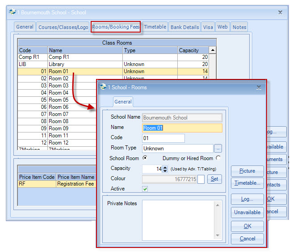Select the School Room radio button

(145, 158)
